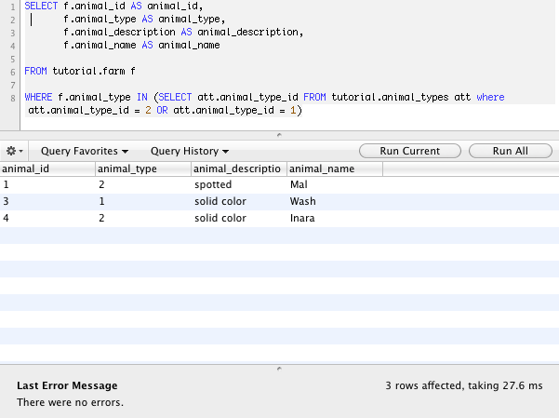The height and width of the screenshot is (418, 559).
Task: Select the spotted description cell
Action: [x=239, y=184]
